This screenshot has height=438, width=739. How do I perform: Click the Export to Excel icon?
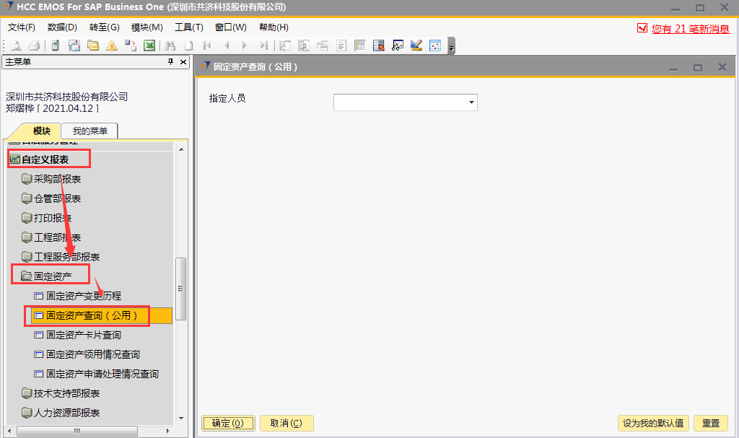pos(149,45)
